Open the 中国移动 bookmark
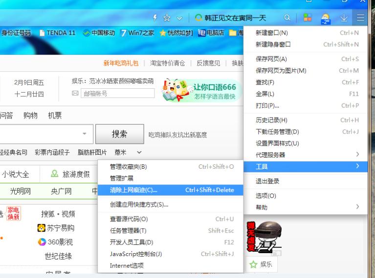 coord(99,33)
